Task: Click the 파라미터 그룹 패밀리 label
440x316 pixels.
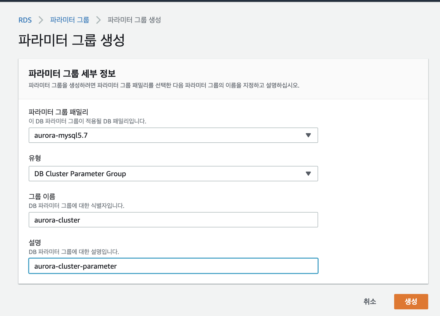Action: (x=58, y=112)
